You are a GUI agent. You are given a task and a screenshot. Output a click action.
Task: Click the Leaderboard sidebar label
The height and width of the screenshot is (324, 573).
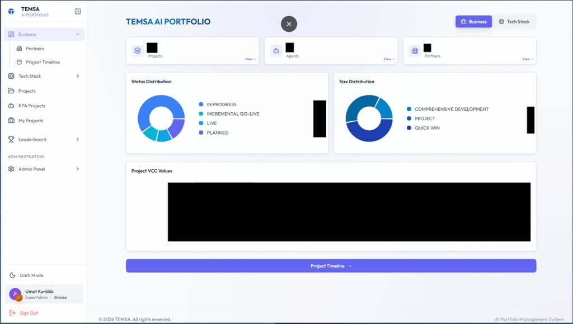[x=32, y=140]
